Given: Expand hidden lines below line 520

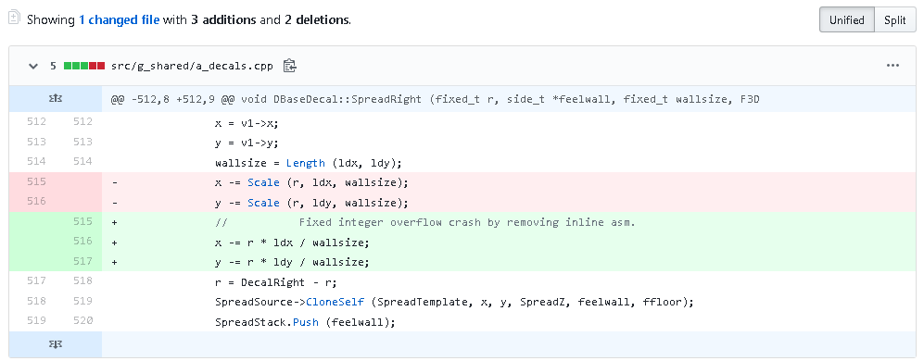Looking at the screenshot, I should [x=56, y=344].
